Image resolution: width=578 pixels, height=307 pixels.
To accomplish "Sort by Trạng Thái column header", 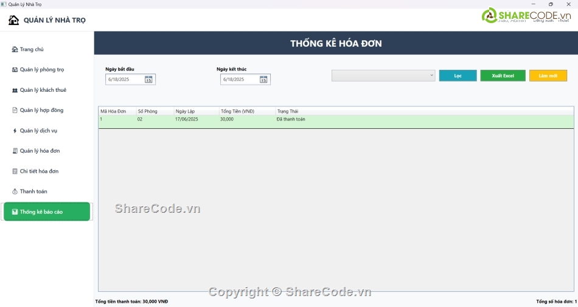I will point(288,111).
